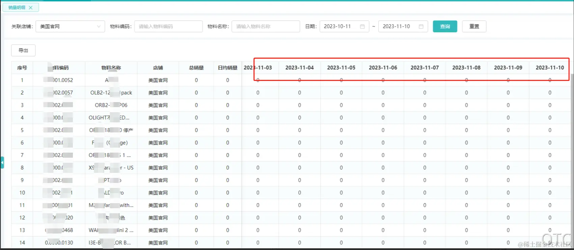Image resolution: width=574 pixels, height=250 pixels.
Task: Click the 总销量 column header
Action: [x=196, y=68]
